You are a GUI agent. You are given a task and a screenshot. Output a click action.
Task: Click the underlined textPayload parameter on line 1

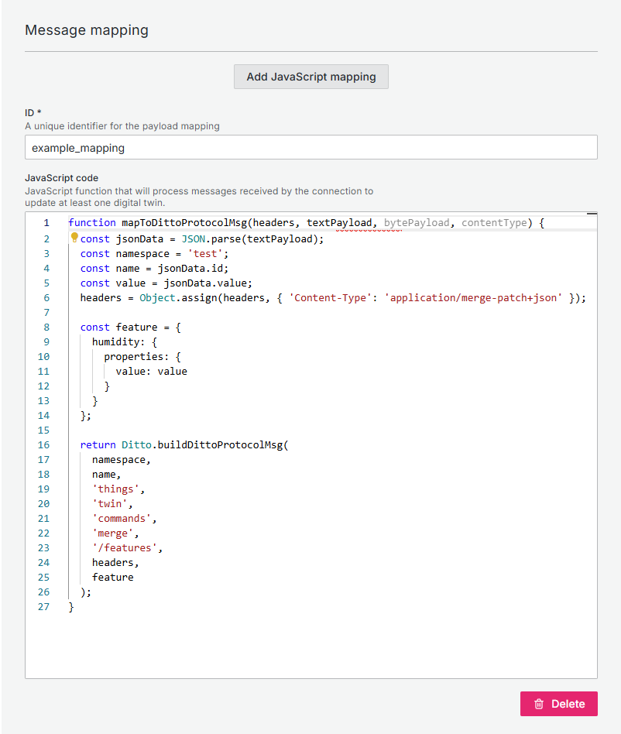[339, 223]
